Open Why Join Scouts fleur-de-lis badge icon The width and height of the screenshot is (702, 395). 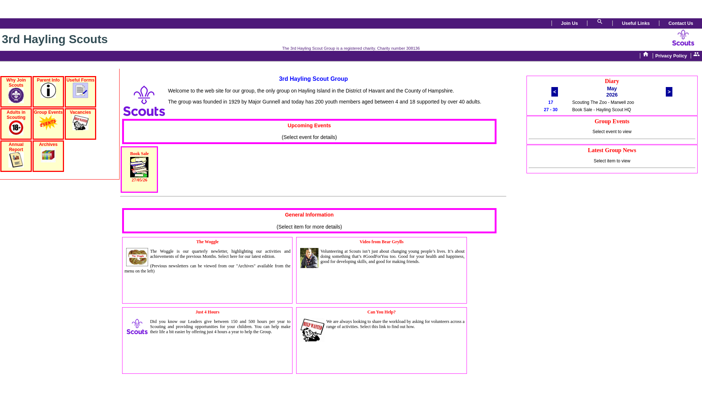(x=16, y=95)
